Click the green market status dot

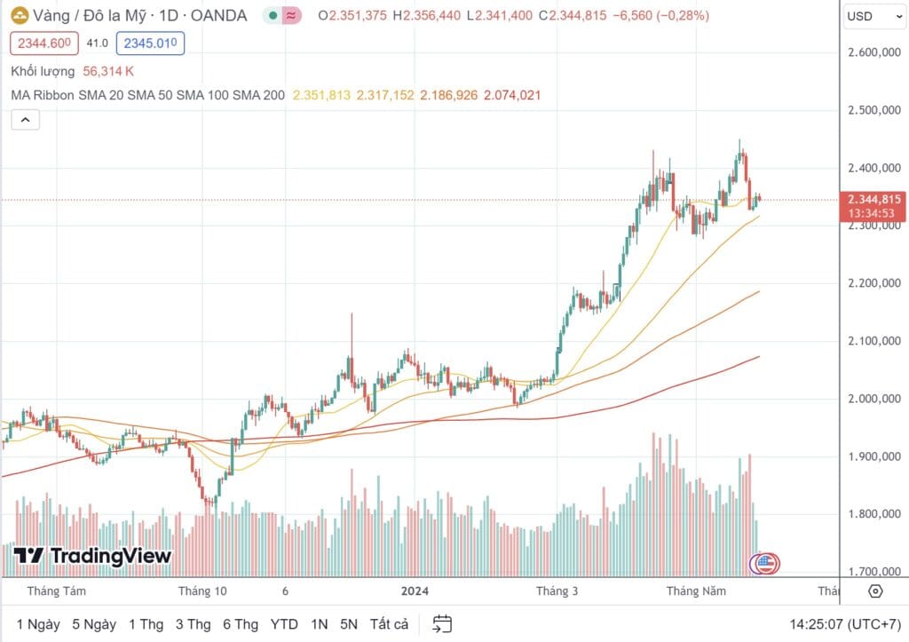point(273,16)
